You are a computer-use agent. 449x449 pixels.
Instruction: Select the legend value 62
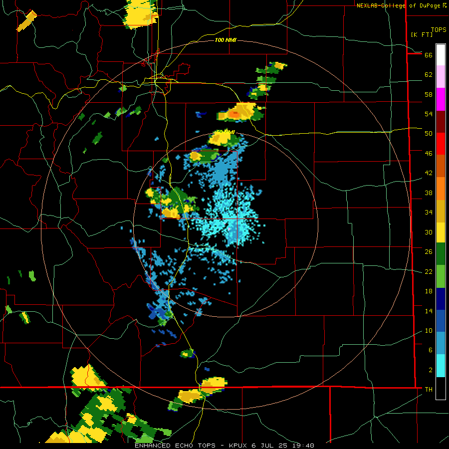429,75
